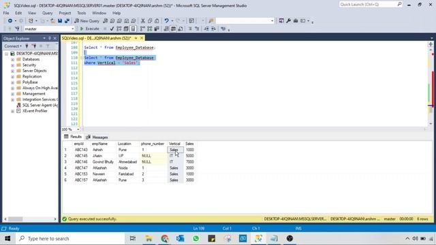Click the taskbar search box
The height and width of the screenshot is (245, 436).
pyautogui.click(x=69, y=239)
